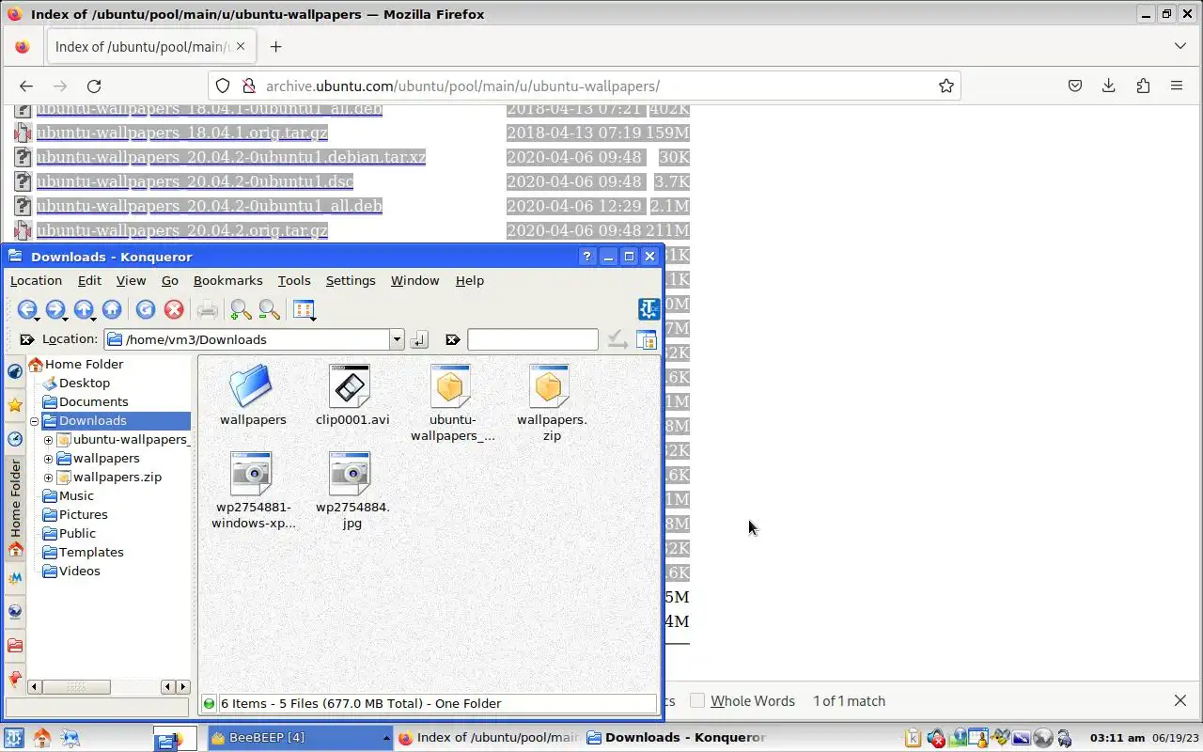Open Firefox Extensions menu icon

pos(1143,86)
